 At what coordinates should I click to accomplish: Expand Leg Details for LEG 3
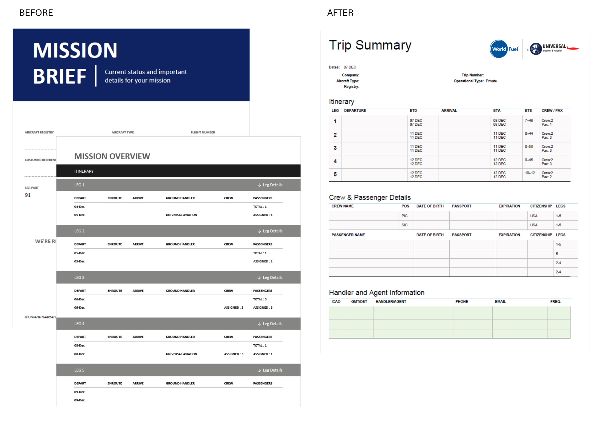pyautogui.click(x=270, y=278)
